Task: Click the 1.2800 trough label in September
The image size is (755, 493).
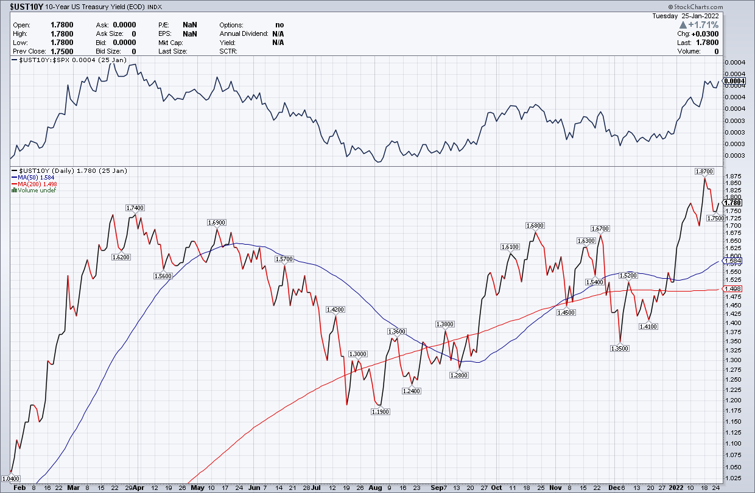Action: 458,376
